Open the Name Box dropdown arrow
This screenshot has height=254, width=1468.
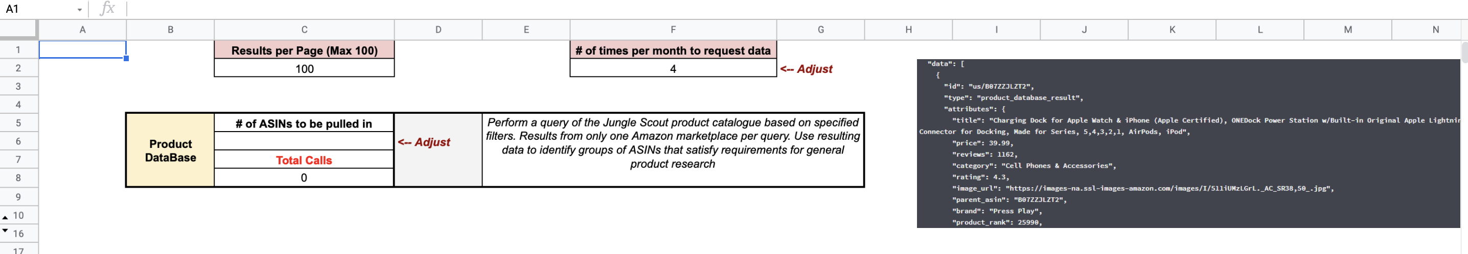point(79,10)
